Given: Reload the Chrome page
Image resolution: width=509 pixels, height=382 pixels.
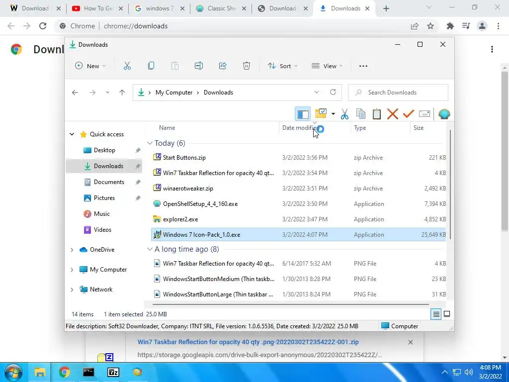Looking at the screenshot, I should (43, 26).
